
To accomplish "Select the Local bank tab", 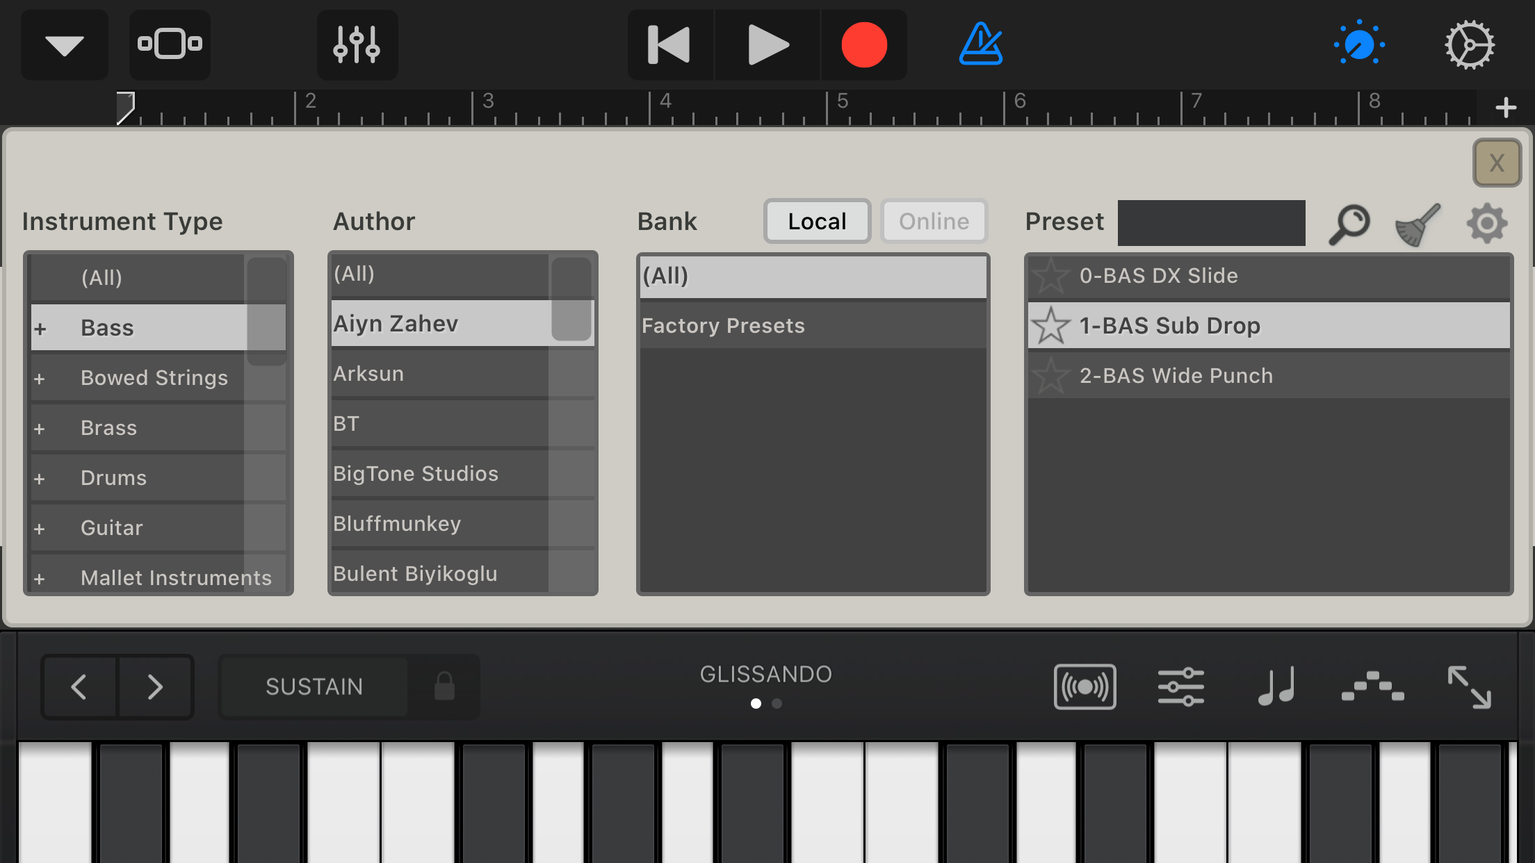I will (817, 222).
